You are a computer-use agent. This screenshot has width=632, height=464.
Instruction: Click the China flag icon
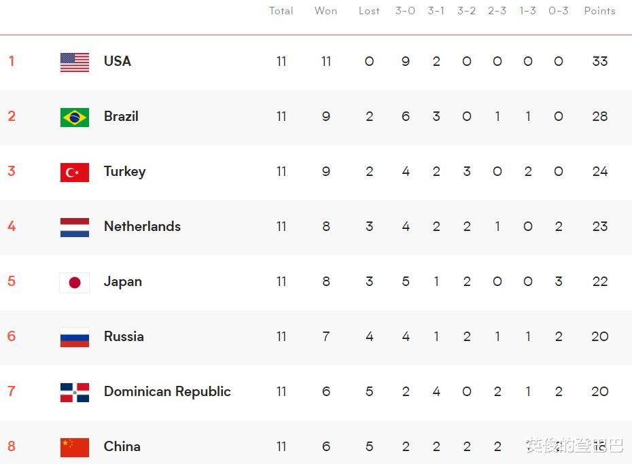75,448
